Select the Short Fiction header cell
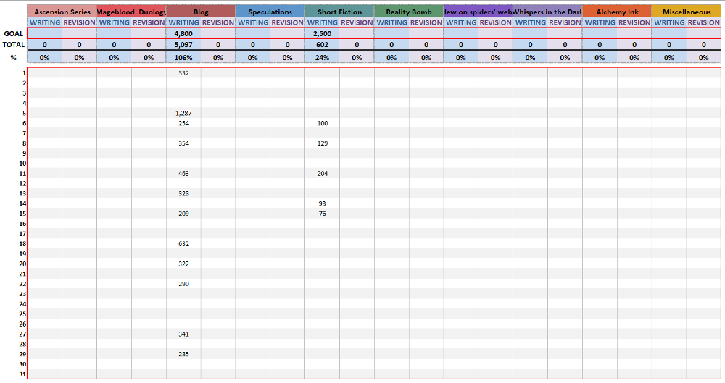The width and height of the screenshot is (725, 383). [x=339, y=12]
